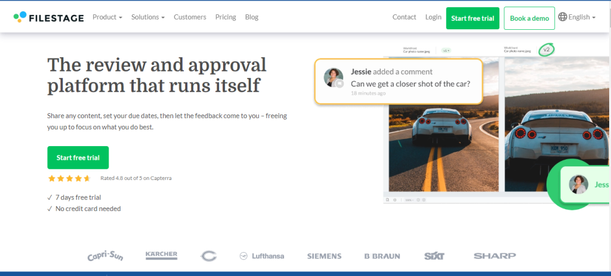Click the right v2 closer car photo
611x276 pixels.
(557, 125)
